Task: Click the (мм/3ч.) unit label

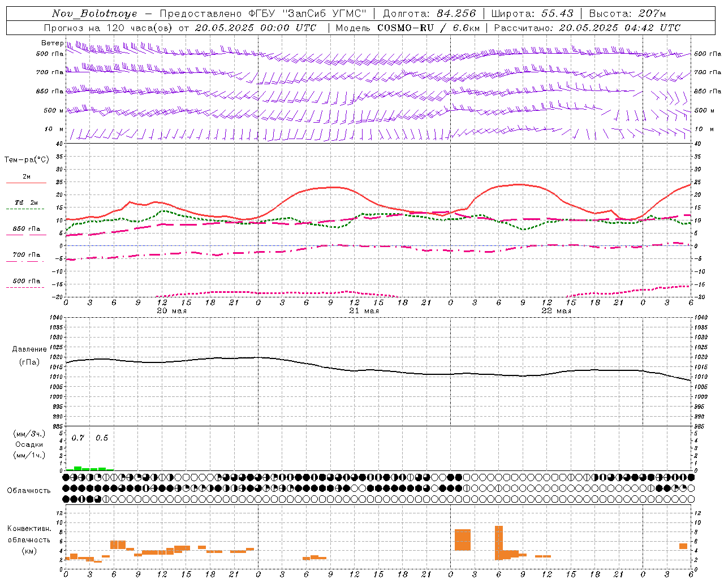Action: 29,434
